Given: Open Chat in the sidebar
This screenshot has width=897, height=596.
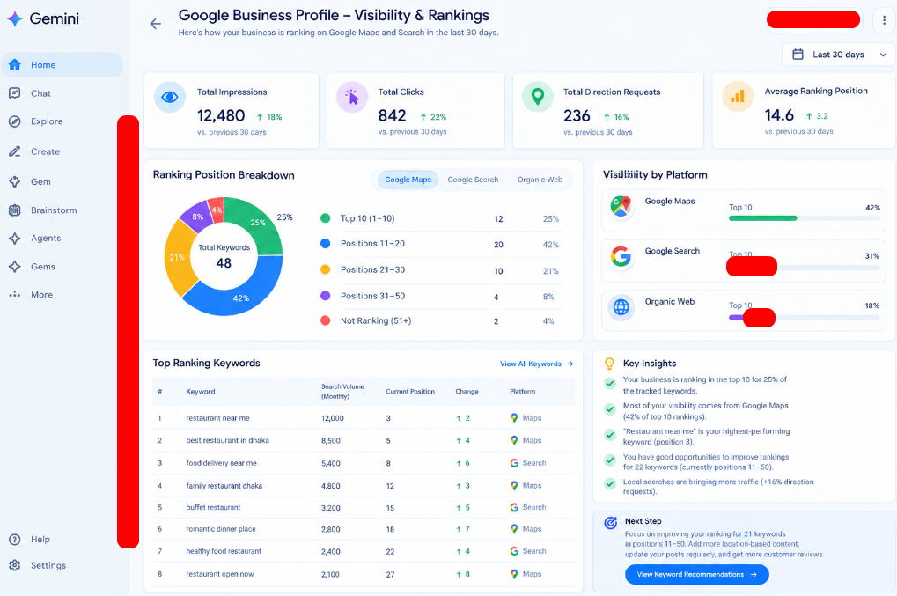Looking at the screenshot, I should pos(40,93).
